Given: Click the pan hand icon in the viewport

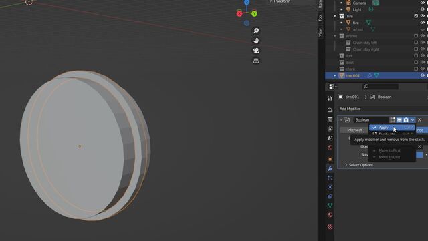Looking at the screenshot, I should click(x=256, y=41).
